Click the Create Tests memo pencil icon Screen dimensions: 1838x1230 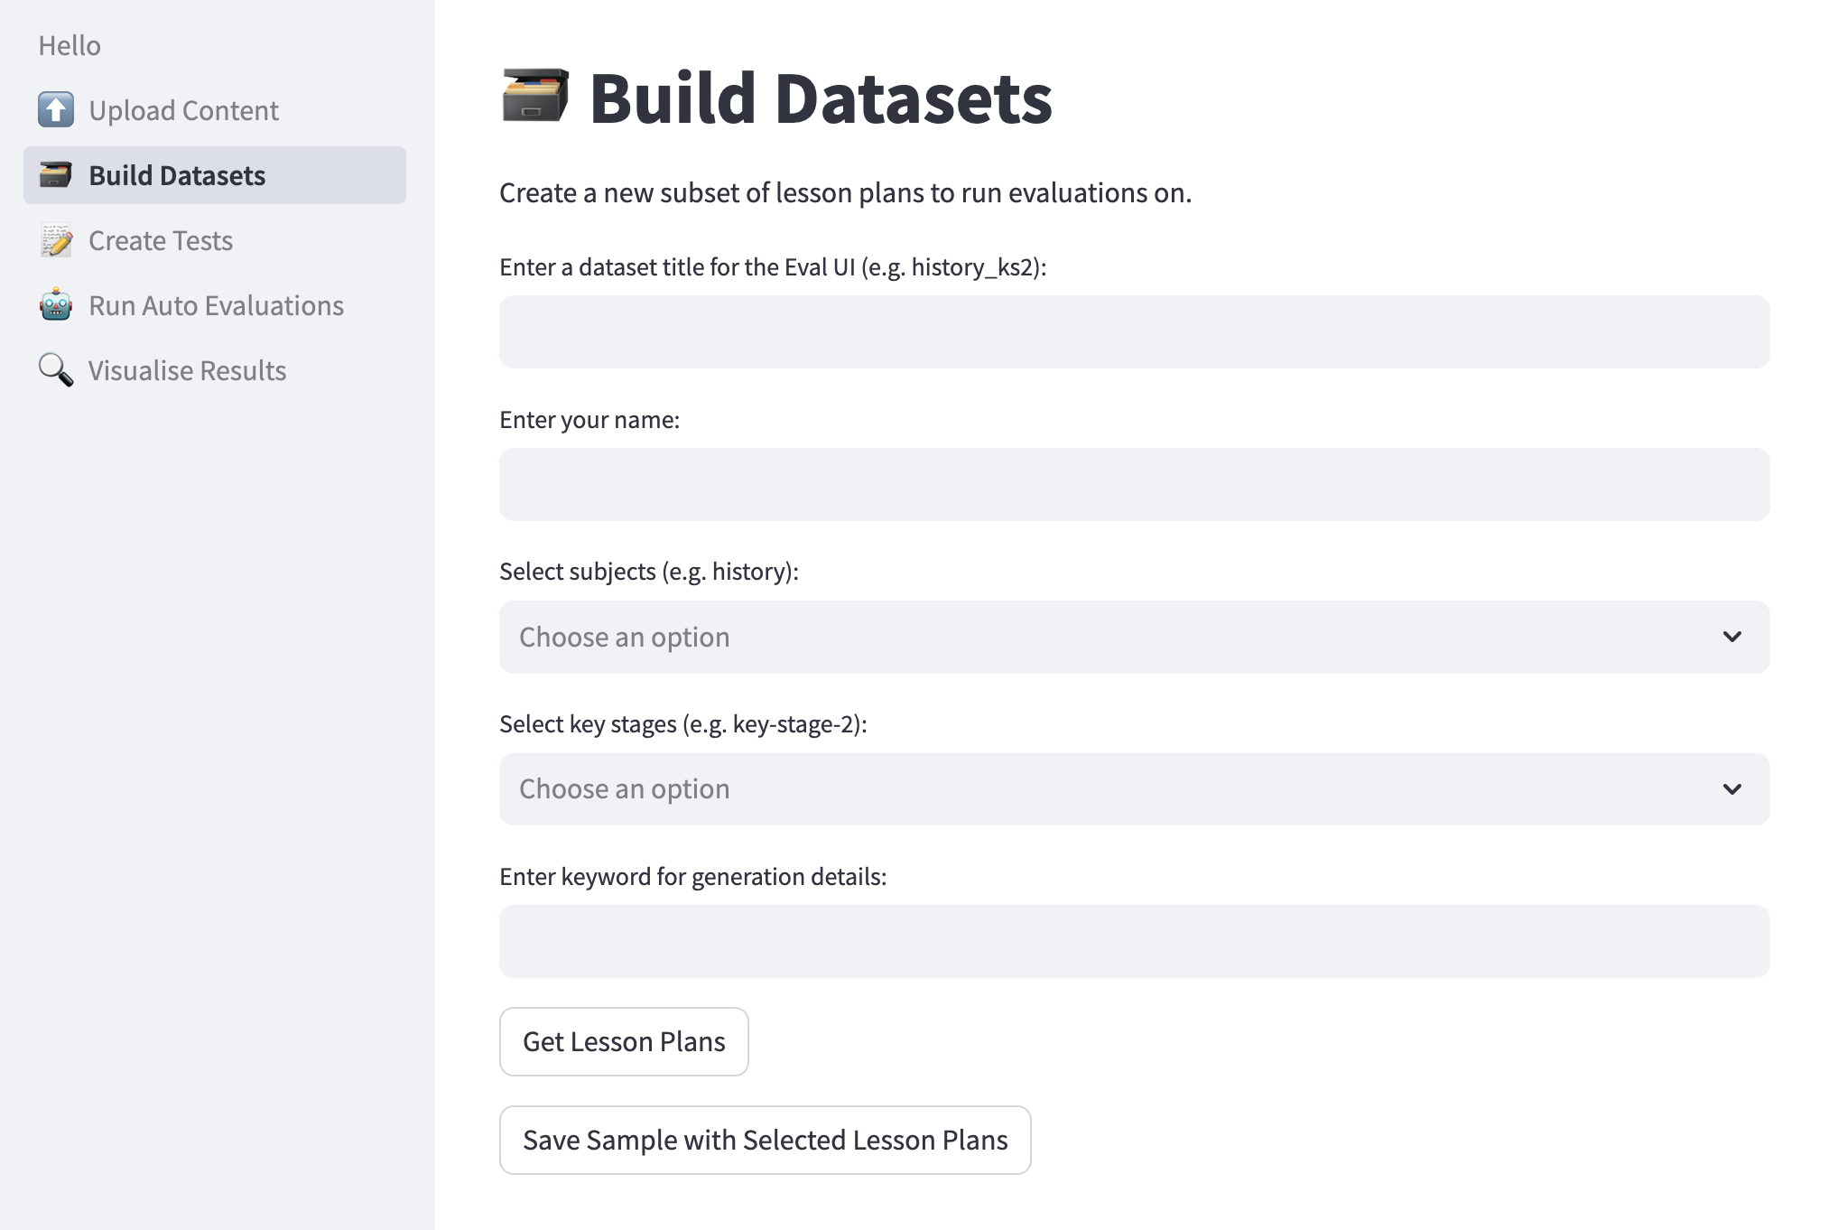(56, 240)
